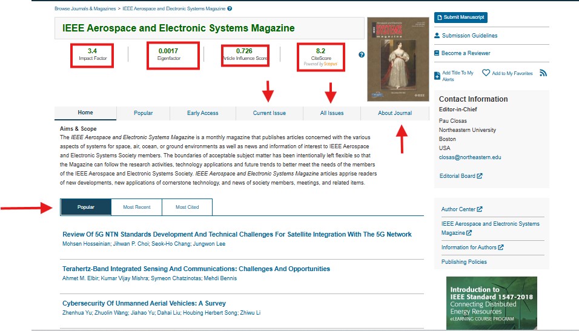Click author Zhuolin Wang

pos(111,313)
